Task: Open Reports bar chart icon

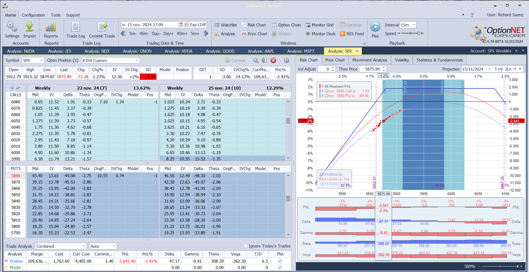Action: (51, 27)
